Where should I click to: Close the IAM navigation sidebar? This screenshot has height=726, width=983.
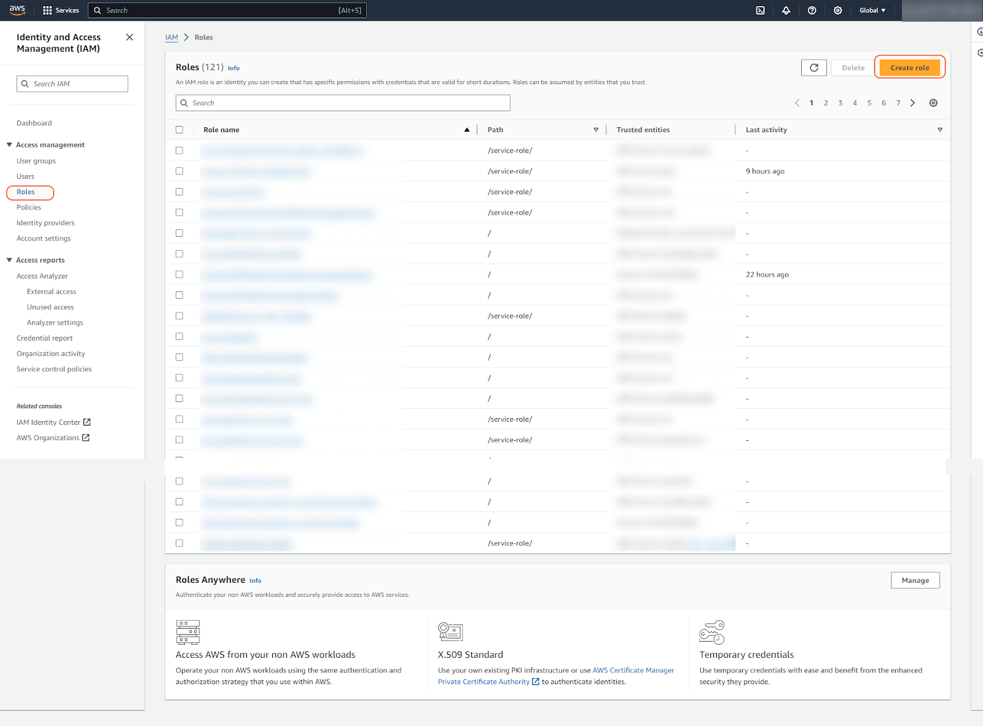point(130,37)
